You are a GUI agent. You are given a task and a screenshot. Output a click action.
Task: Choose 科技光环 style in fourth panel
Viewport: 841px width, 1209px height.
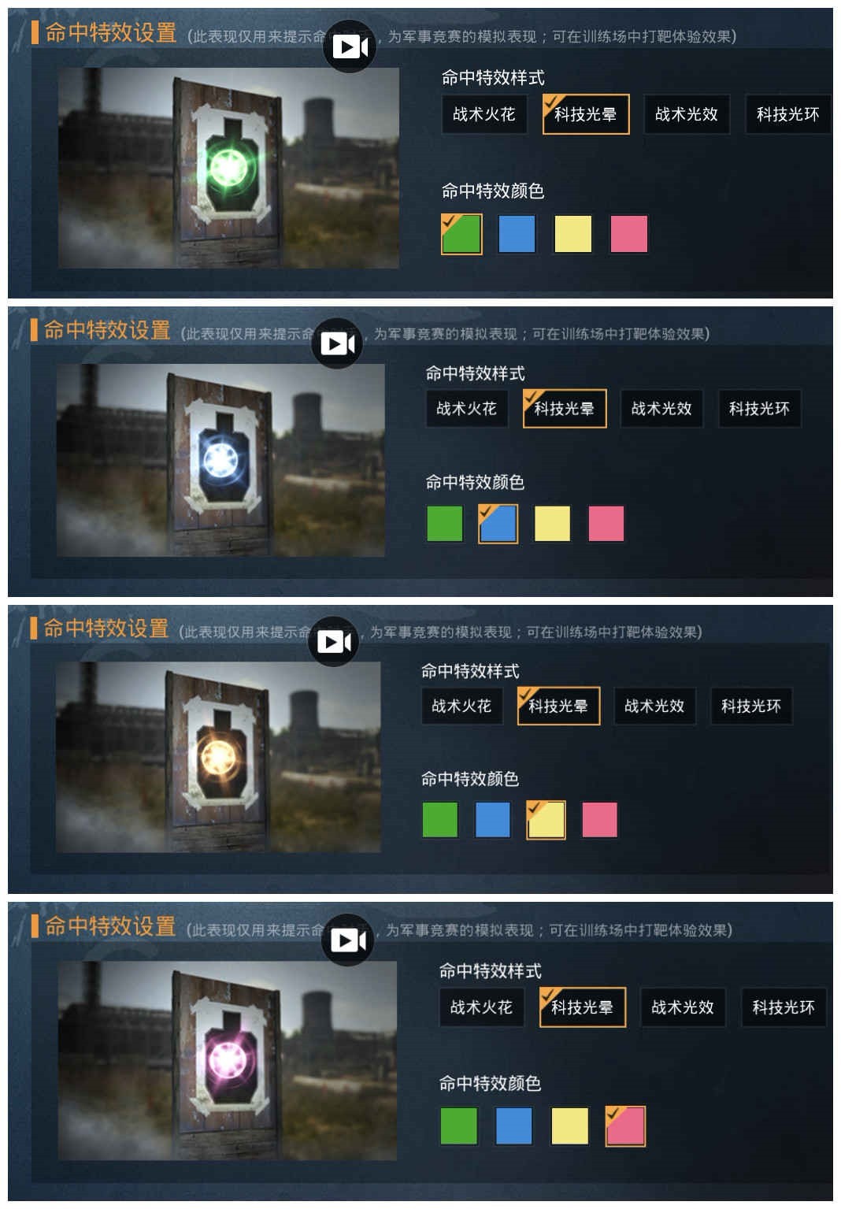pyautogui.click(x=784, y=1007)
